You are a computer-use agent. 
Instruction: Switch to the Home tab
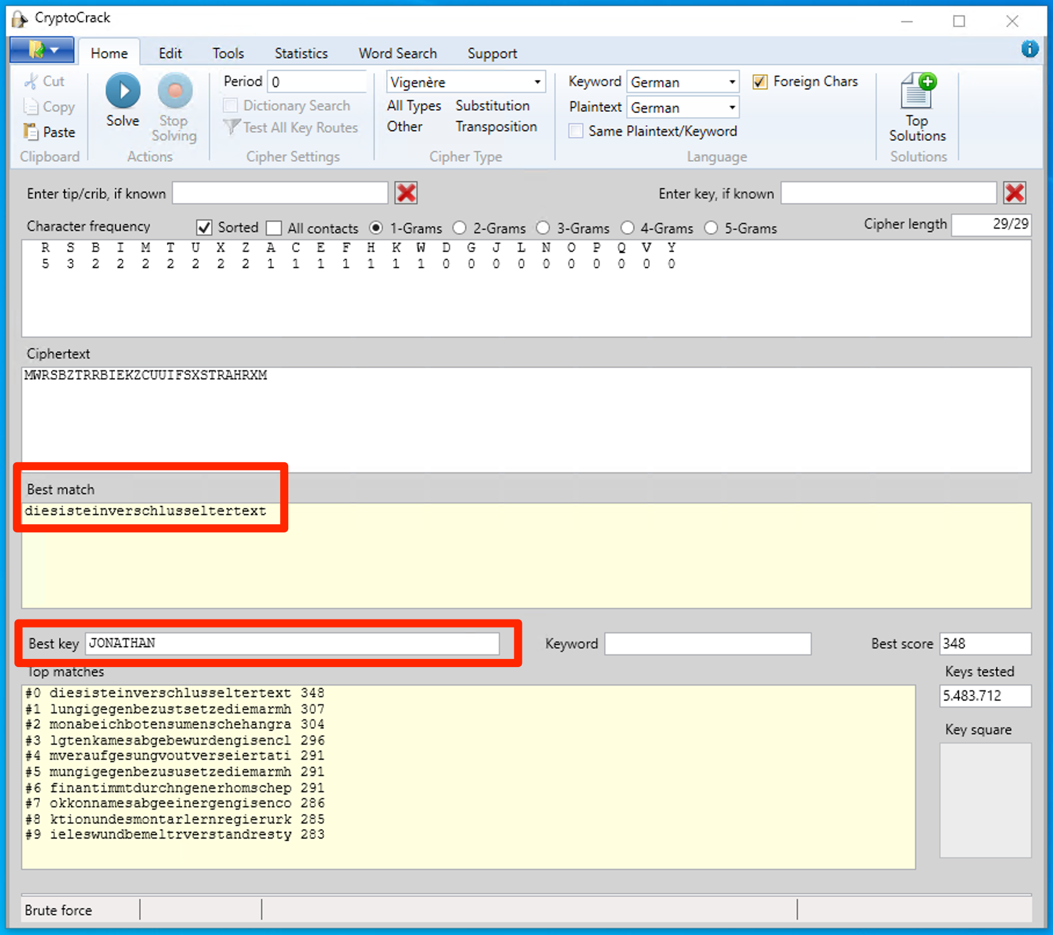(109, 53)
